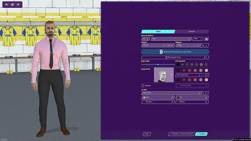
Task: Pick light brown in the facial hair colour row
Action: (x=190, y=80)
